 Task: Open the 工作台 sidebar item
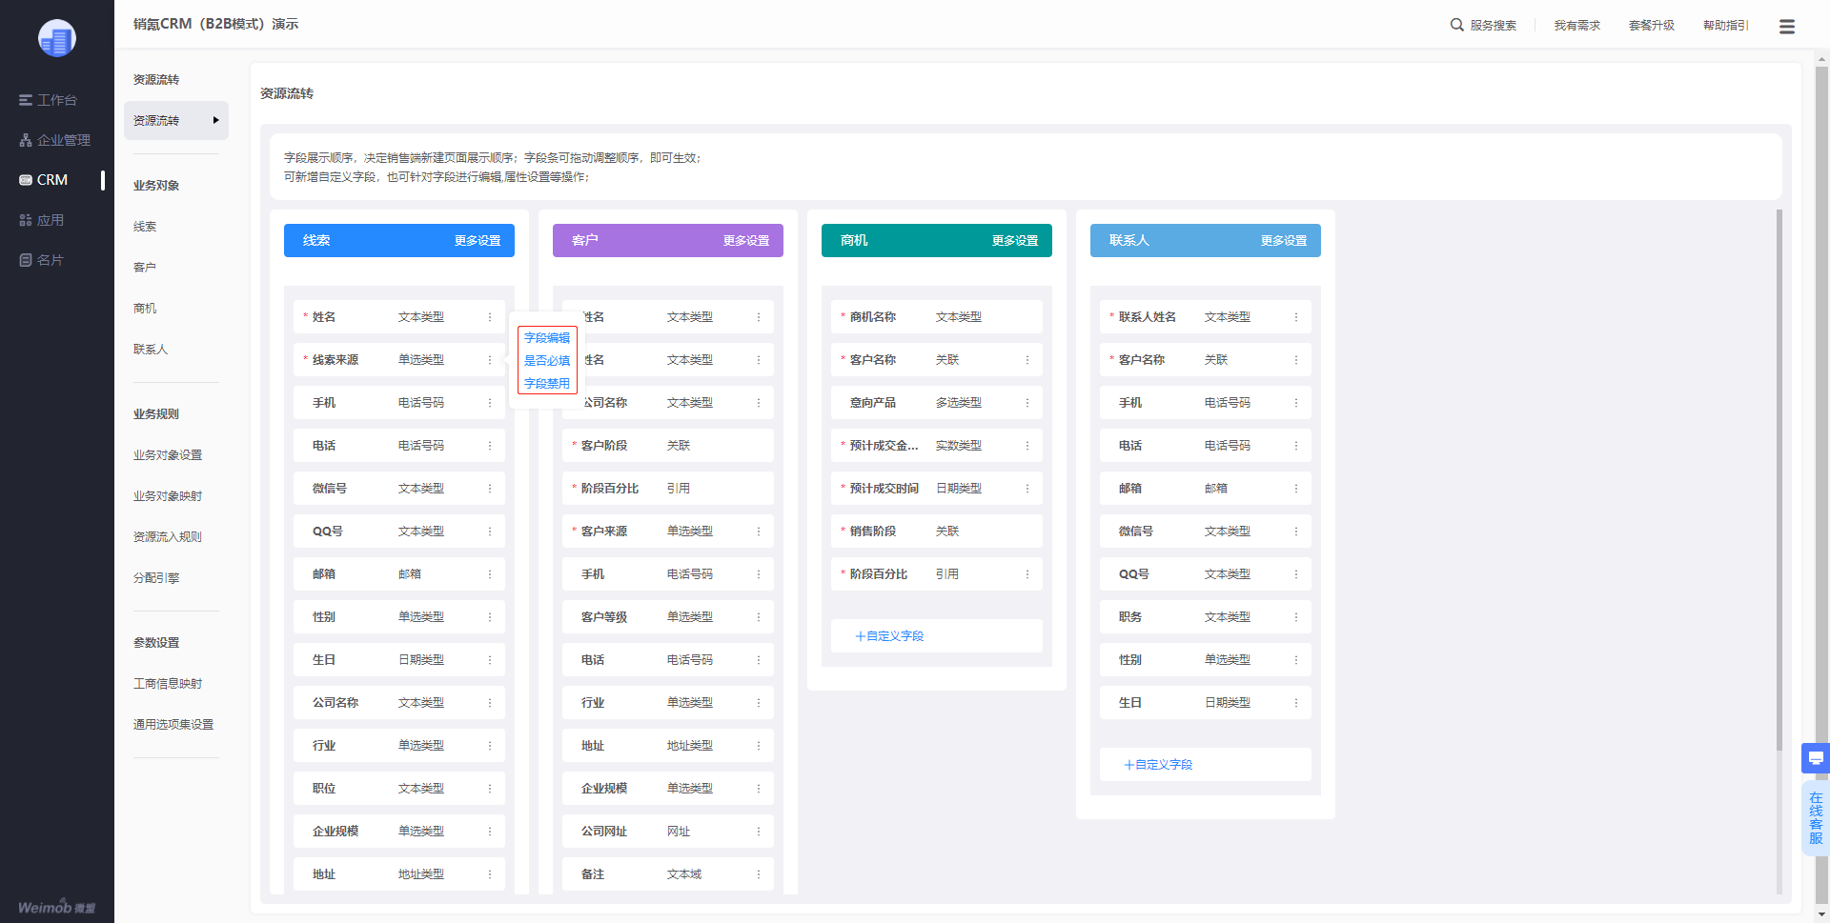pyautogui.click(x=48, y=100)
